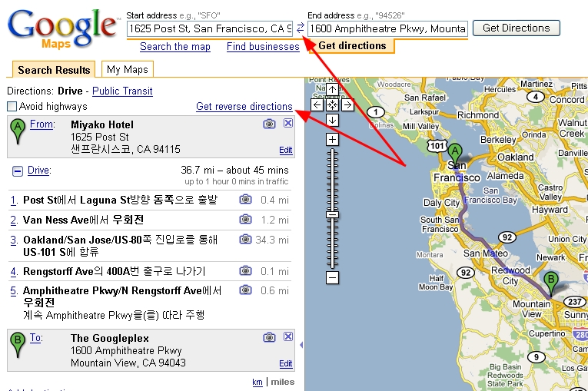
Task: Click the Drive link
Action: (x=39, y=171)
